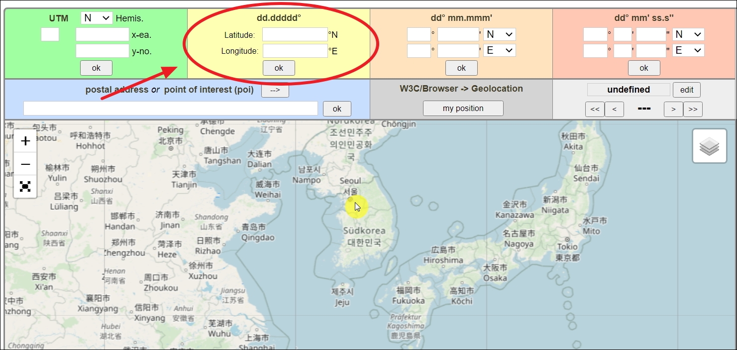
Task: Click longitude seconds field in dd° mm' ss.s'' panel
Action: 651,51
